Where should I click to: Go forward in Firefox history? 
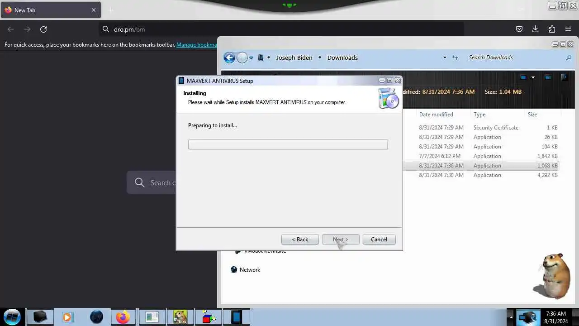(x=27, y=29)
